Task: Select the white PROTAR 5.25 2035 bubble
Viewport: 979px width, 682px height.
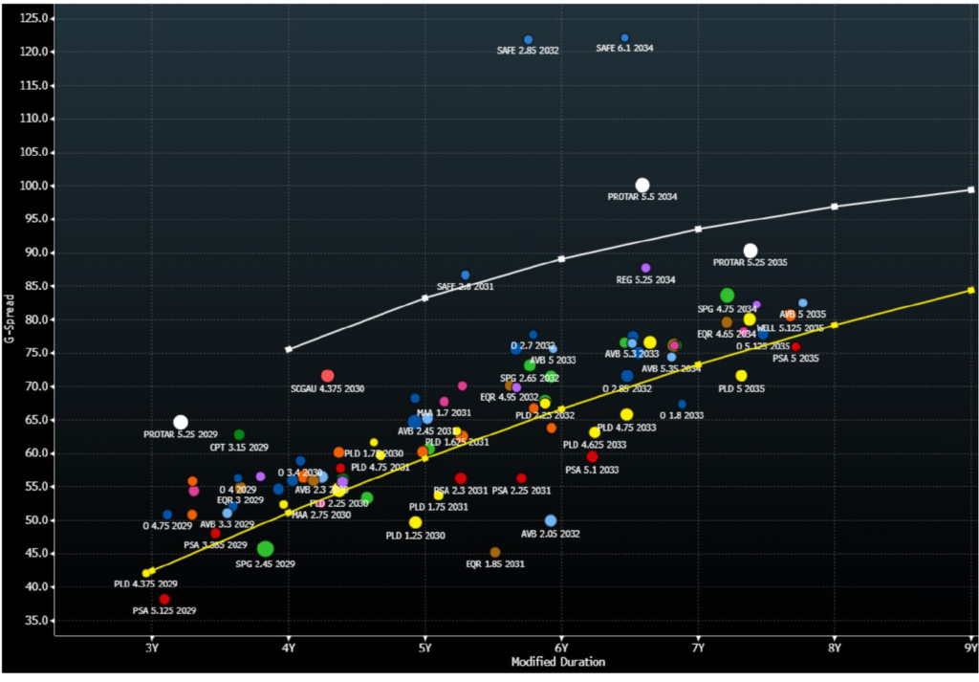Action: 751,251
